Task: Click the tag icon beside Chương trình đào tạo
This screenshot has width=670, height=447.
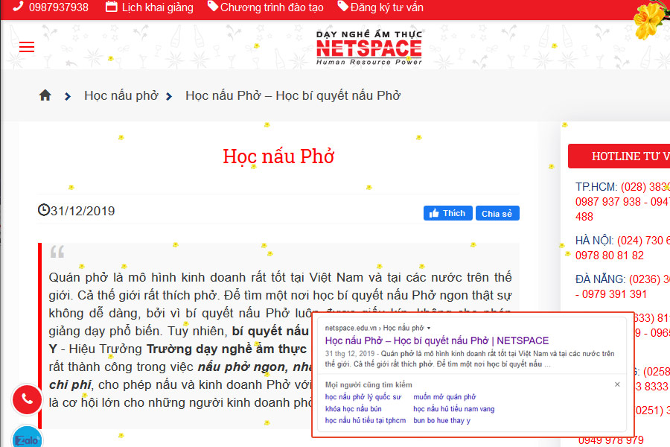Action: coord(213,7)
